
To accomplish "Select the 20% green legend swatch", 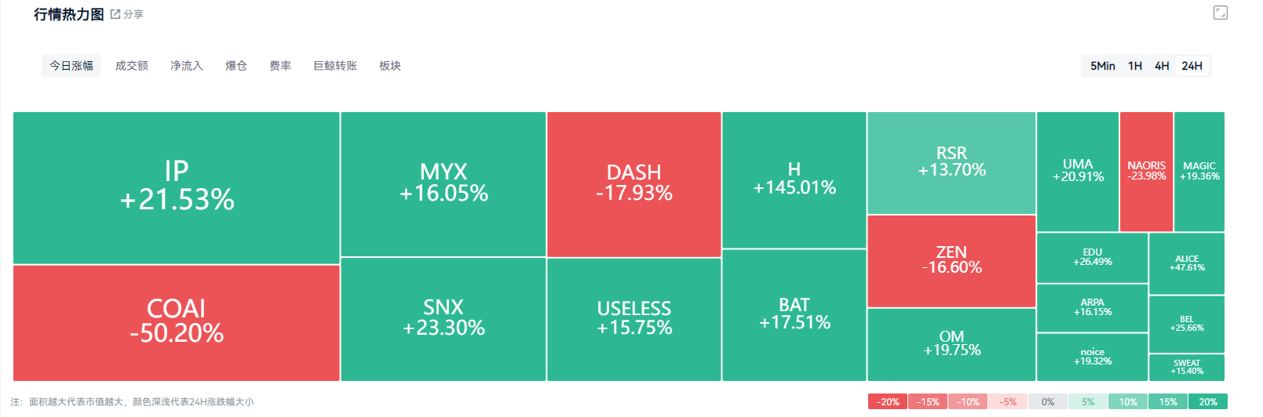I will (1208, 402).
